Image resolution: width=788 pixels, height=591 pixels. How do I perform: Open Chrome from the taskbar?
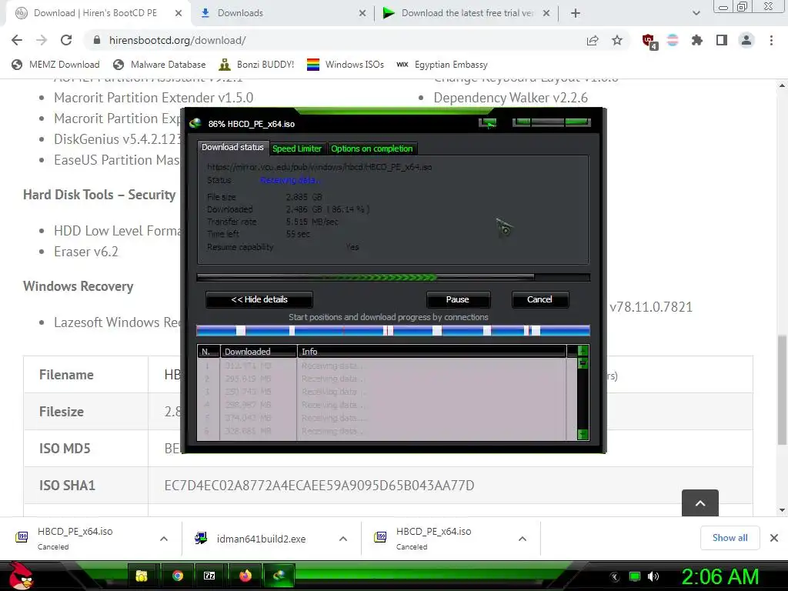[x=178, y=576]
